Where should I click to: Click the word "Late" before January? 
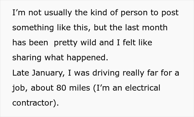click(21, 73)
